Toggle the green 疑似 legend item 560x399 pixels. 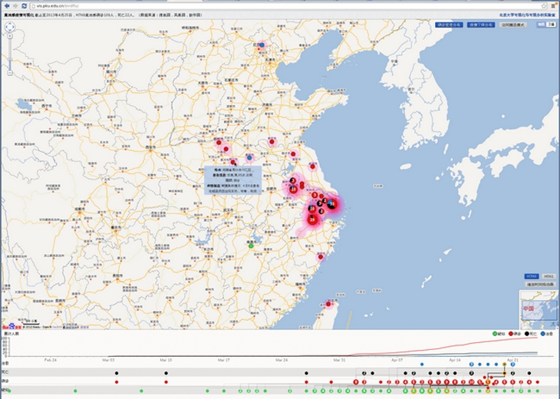(x=499, y=334)
